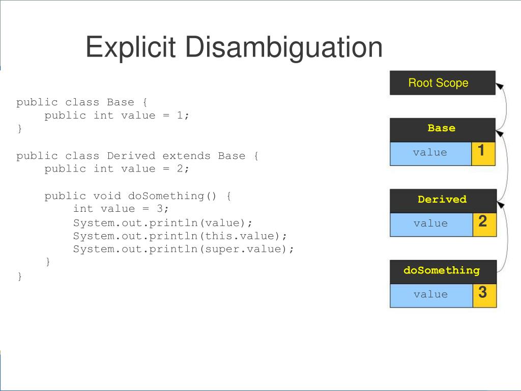521x391 pixels.
Task: Click the line 'public int value = 2;'
Action: [117, 169]
